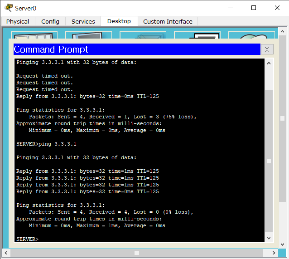Click the Command Prompt vertical scrollbar thumb
The height and width of the screenshot is (259, 289).
[269, 161]
